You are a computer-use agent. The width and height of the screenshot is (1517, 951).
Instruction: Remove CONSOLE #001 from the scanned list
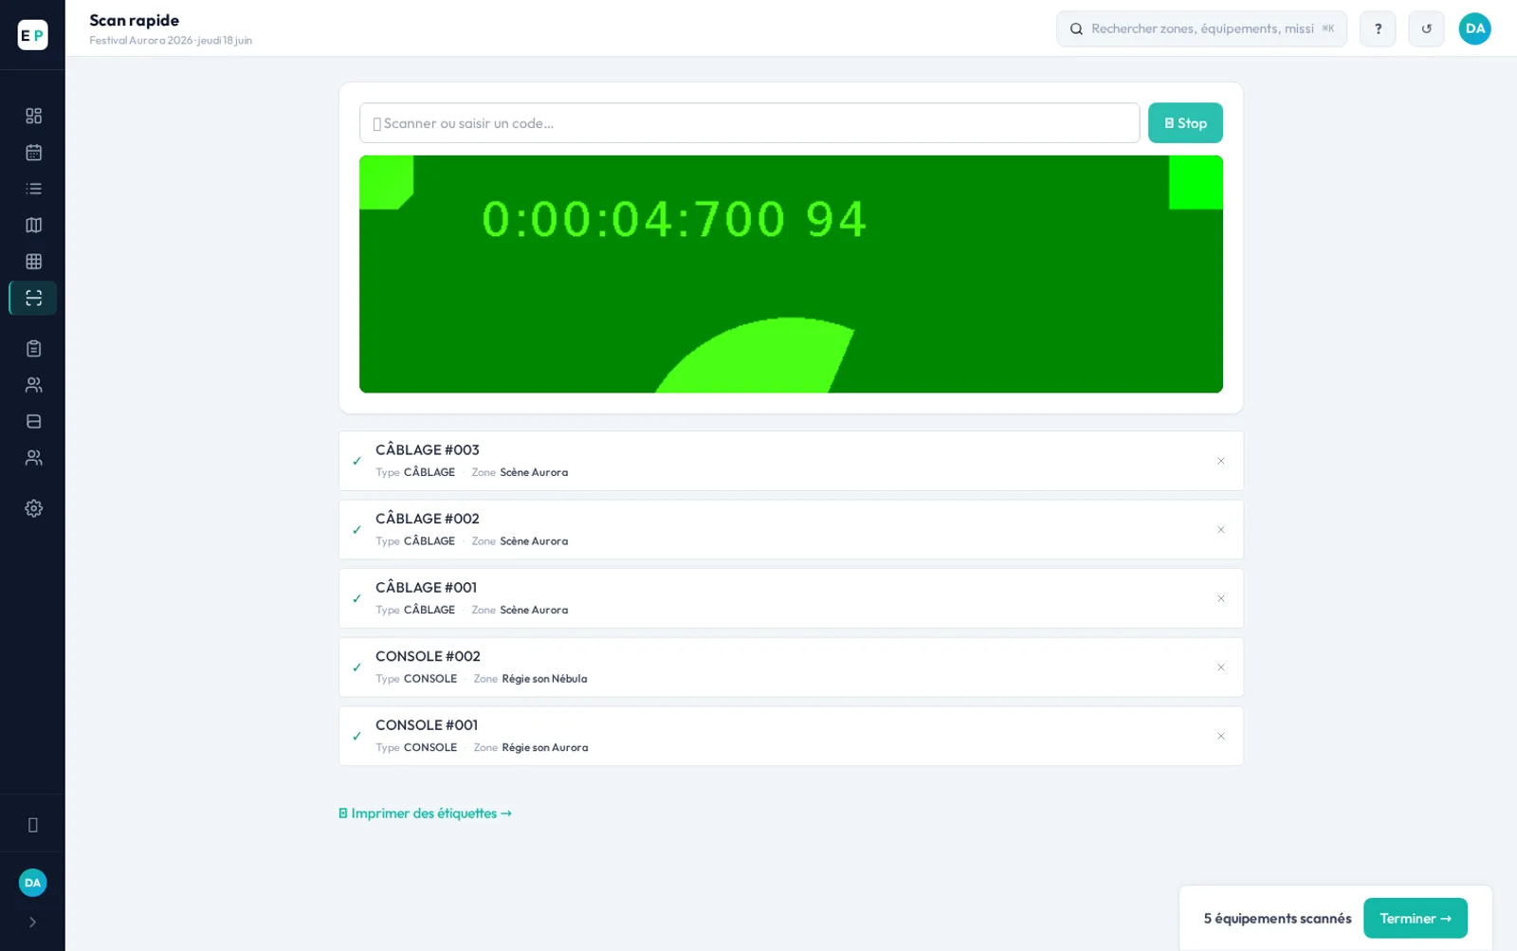[x=1220, y=736]
